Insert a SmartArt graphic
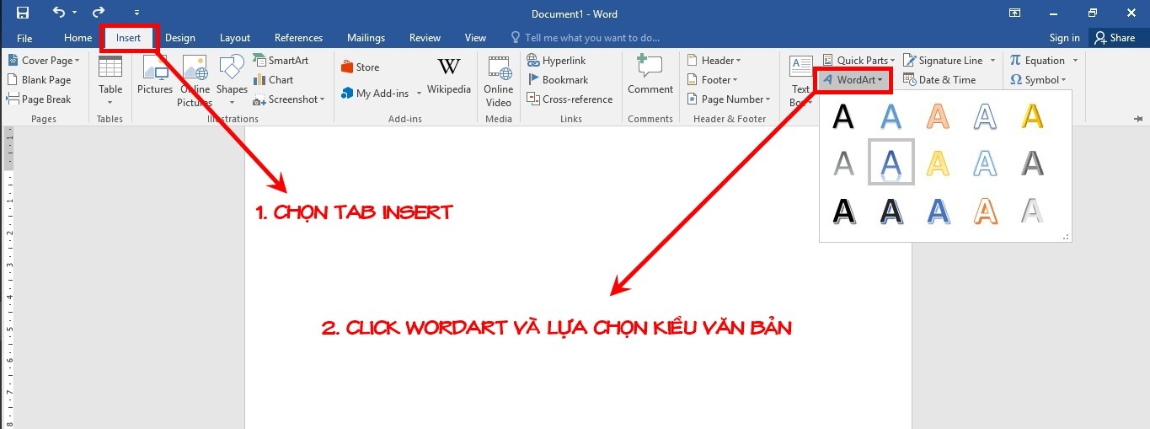Viewport: 1150px width, 429px height. point(281,61)
